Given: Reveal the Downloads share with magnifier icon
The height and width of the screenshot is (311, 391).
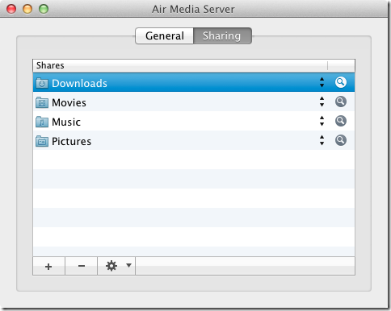Looking at the screenshot, I should tap(341, 82).
